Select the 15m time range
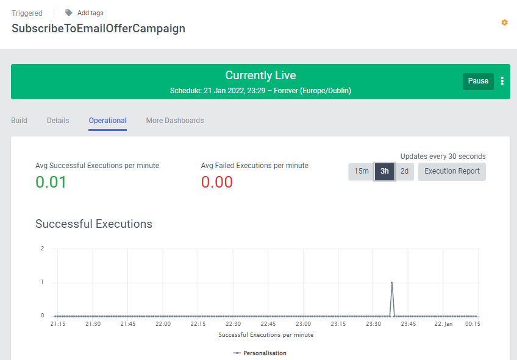This screenshot has width=517, height=360. 362,171
